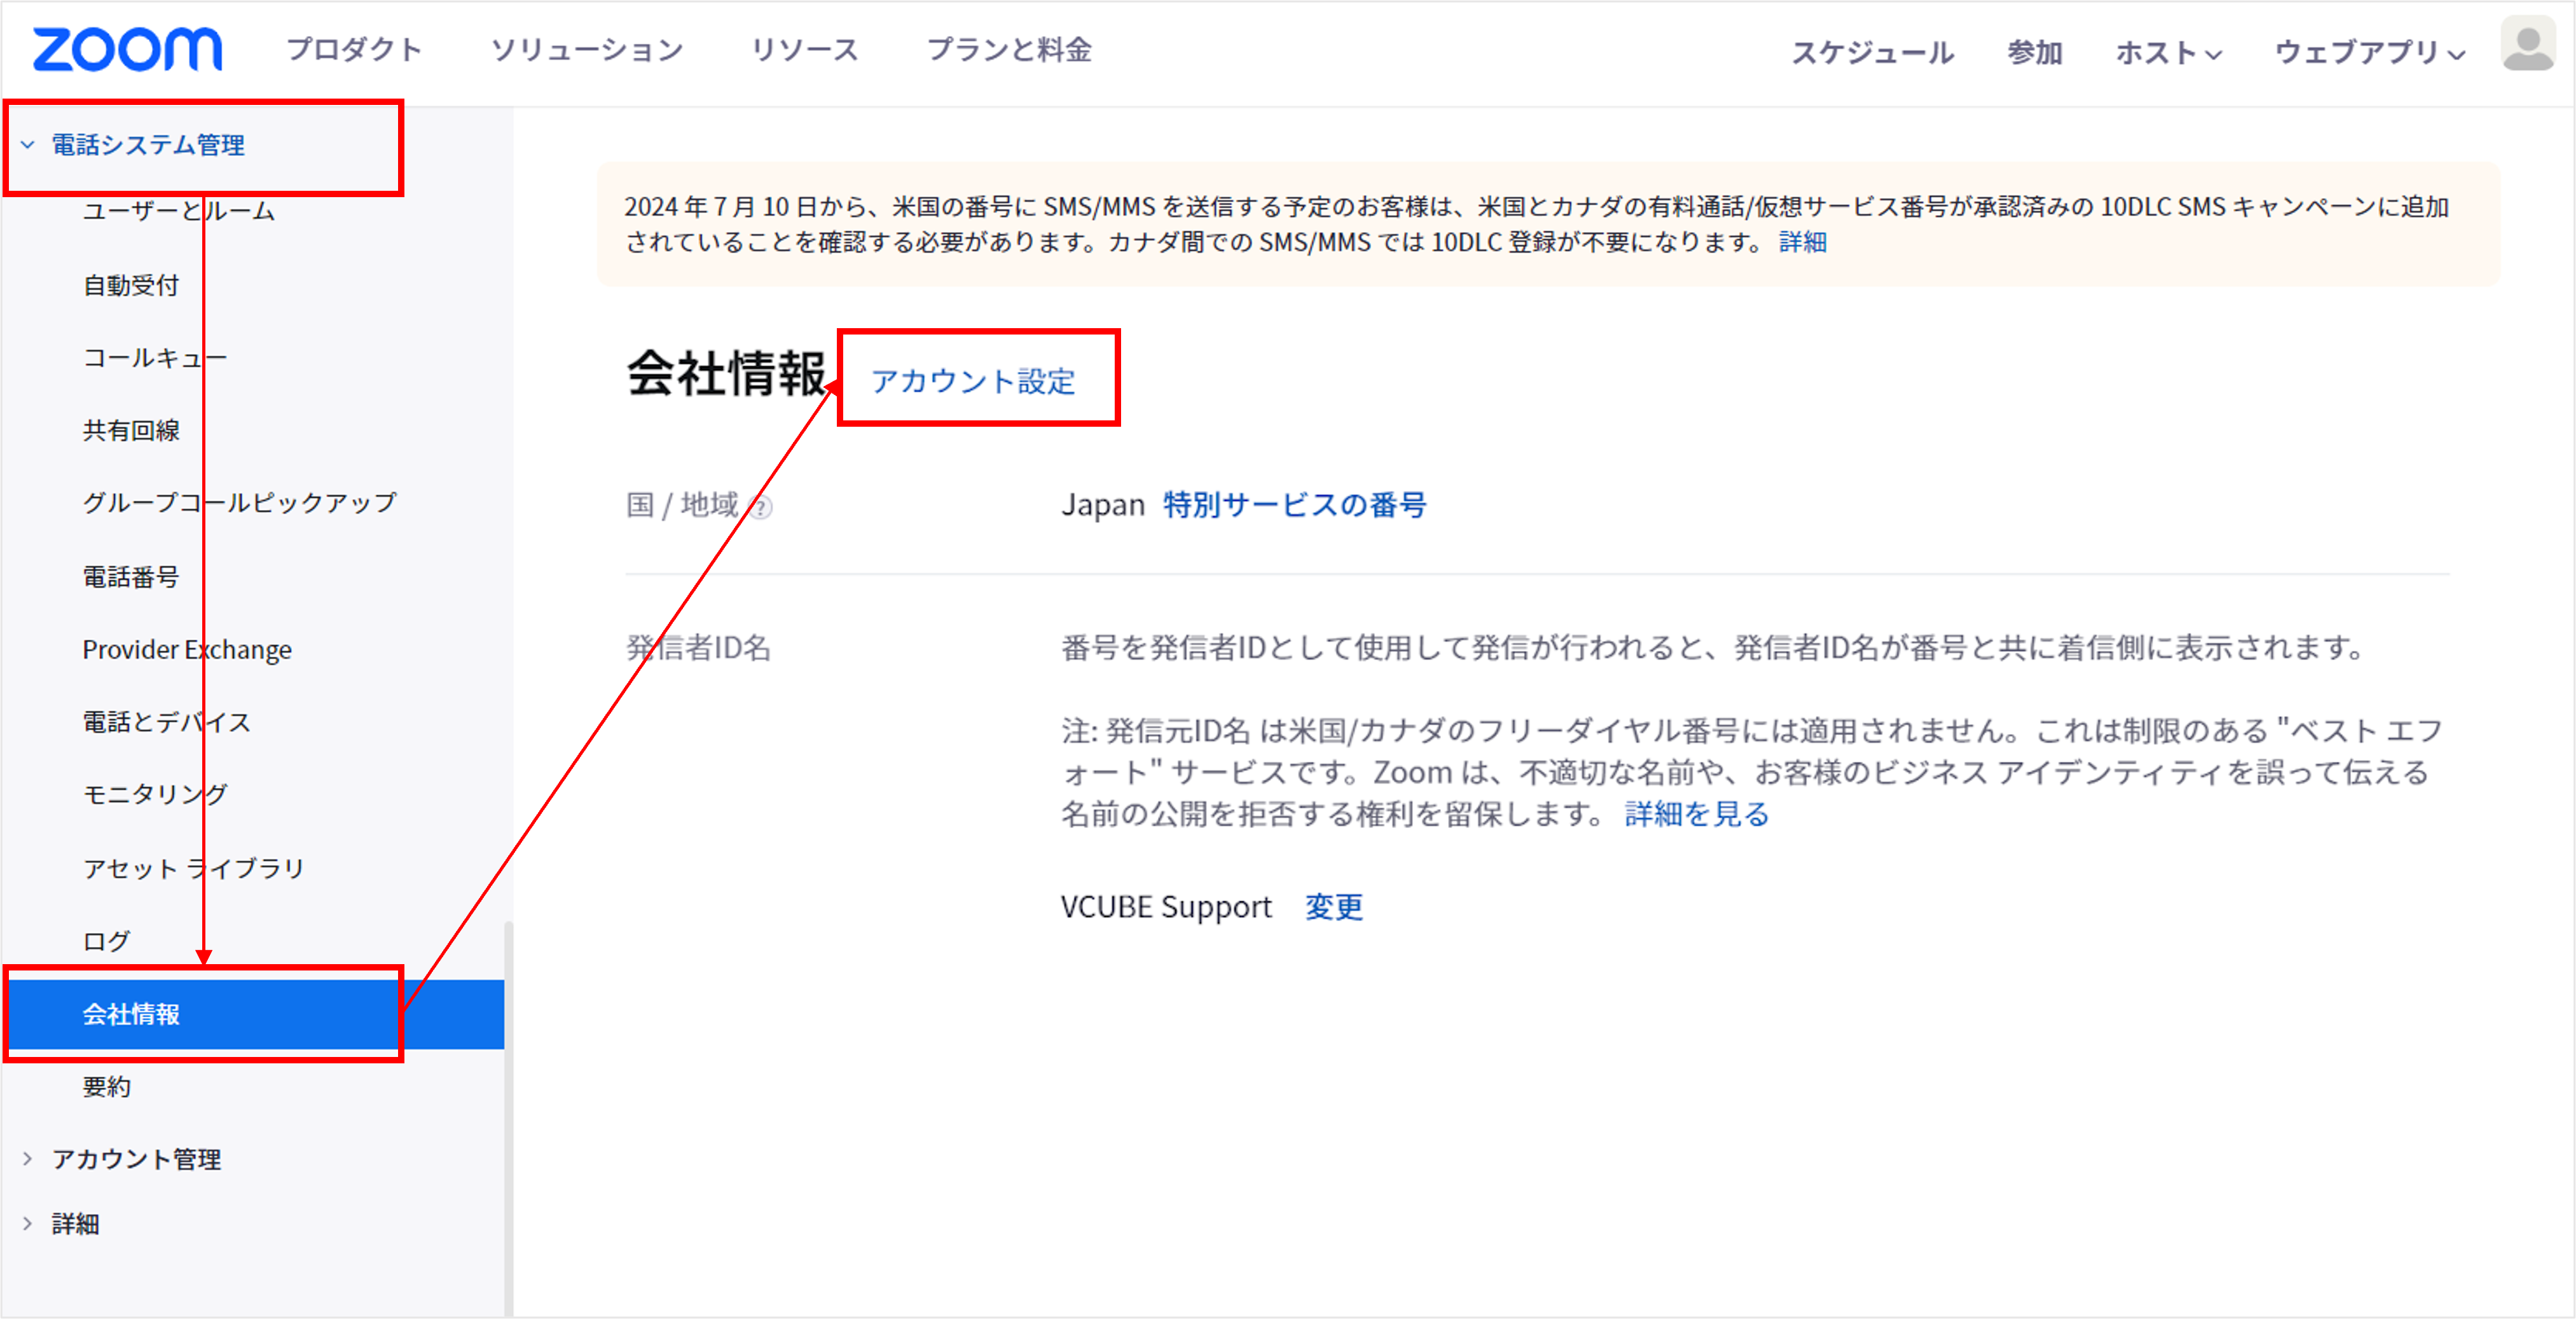Expand the 詳細 sidebar section
The width and height of the screenshot is (2576, 1319).
click(28, 1223)
